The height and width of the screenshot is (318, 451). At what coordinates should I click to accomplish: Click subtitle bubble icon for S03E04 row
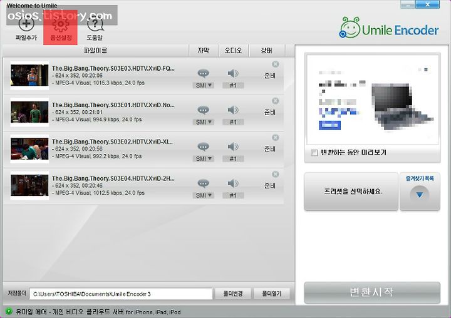pyautogui.click(x=203, y=183)
